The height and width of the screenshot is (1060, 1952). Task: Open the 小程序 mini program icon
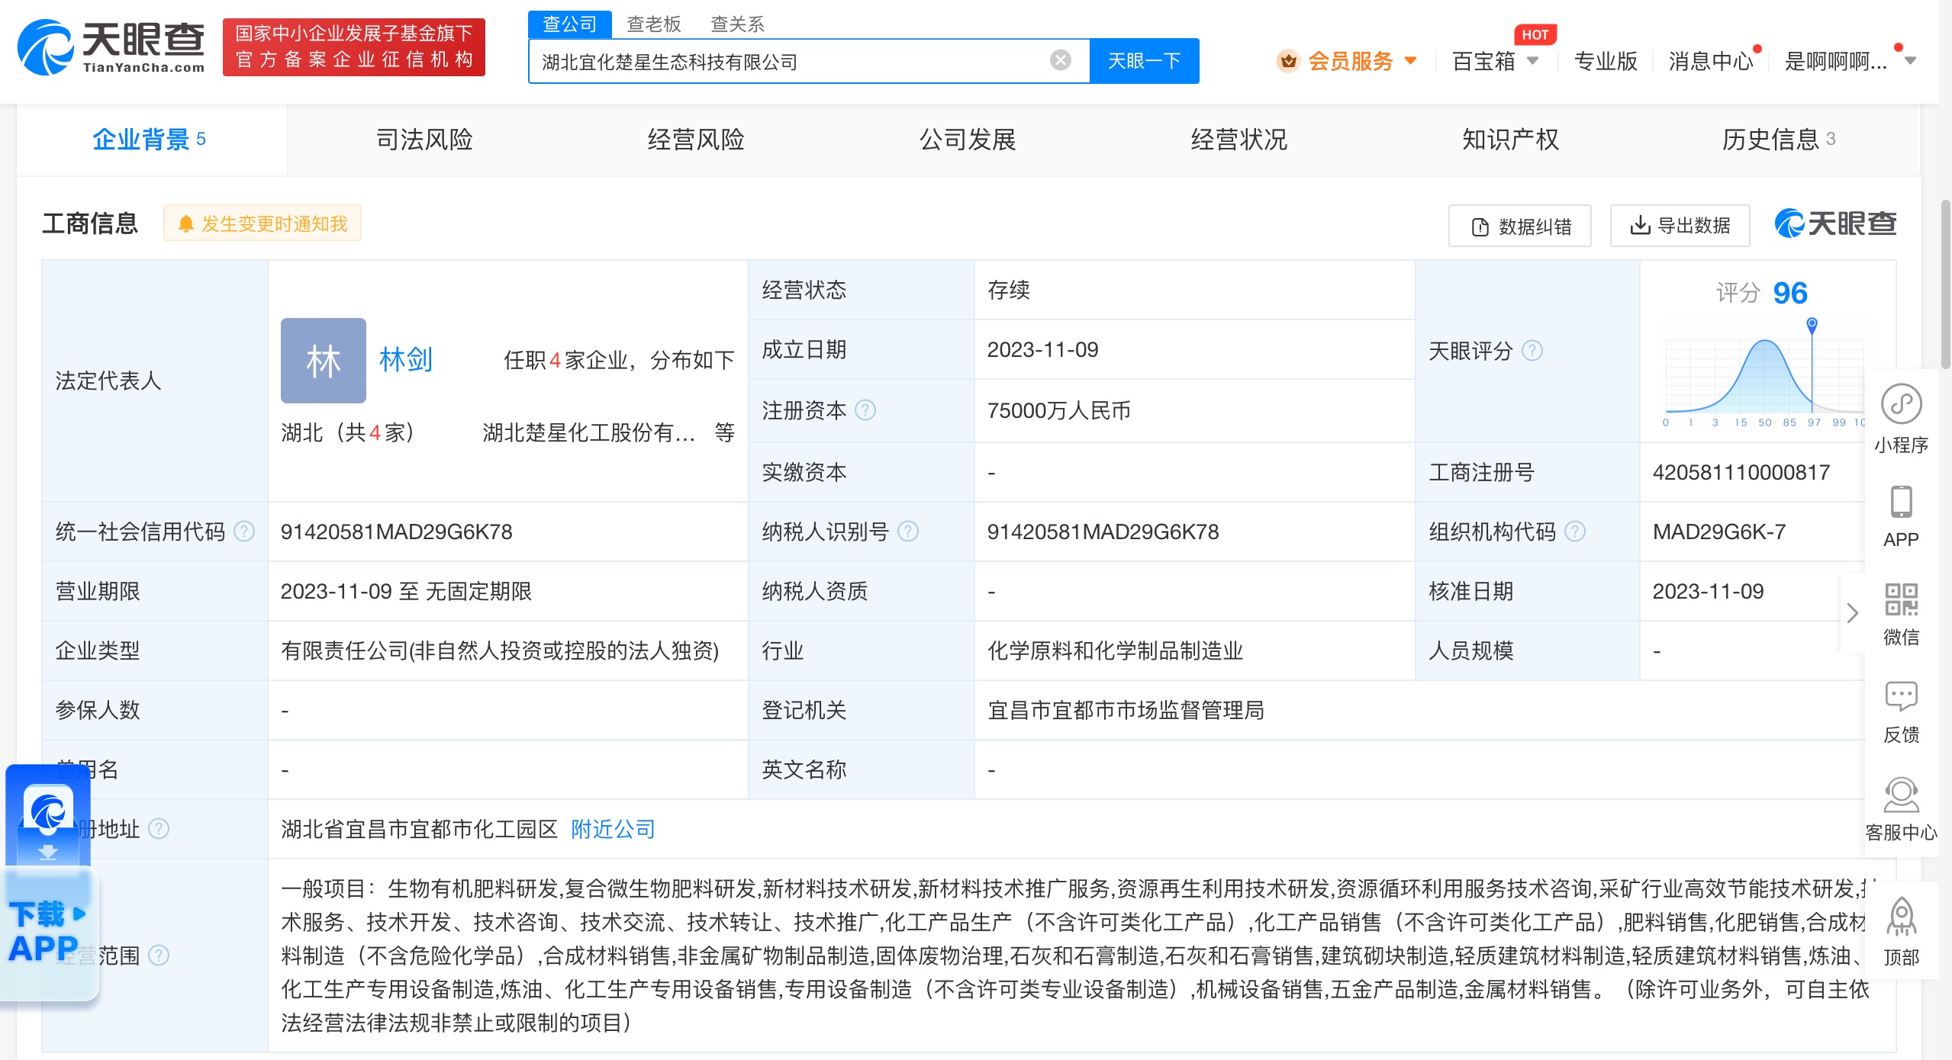point(1901,405)
